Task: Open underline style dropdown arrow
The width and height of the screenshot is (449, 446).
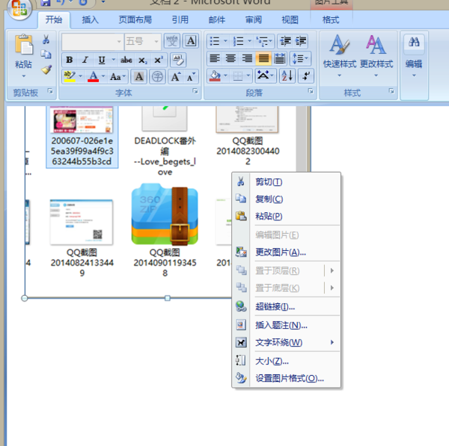Action: (114, 60)
